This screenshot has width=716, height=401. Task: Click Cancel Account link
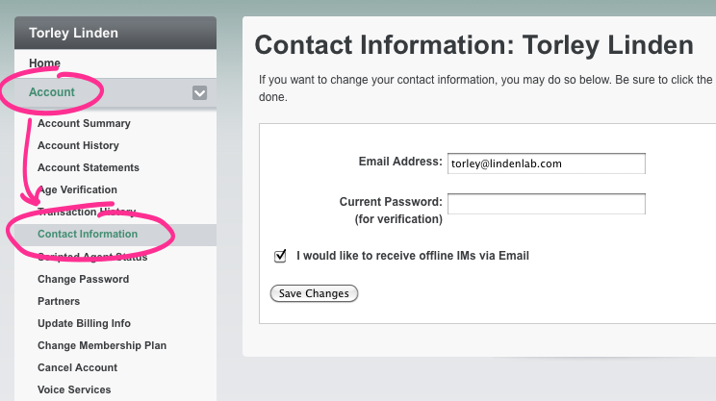coord(77,367)
